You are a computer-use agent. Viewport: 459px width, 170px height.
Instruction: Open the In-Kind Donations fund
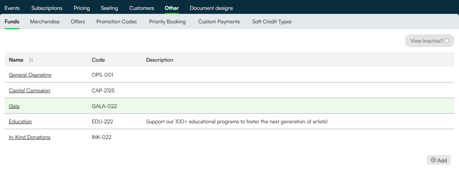point(30,137)
